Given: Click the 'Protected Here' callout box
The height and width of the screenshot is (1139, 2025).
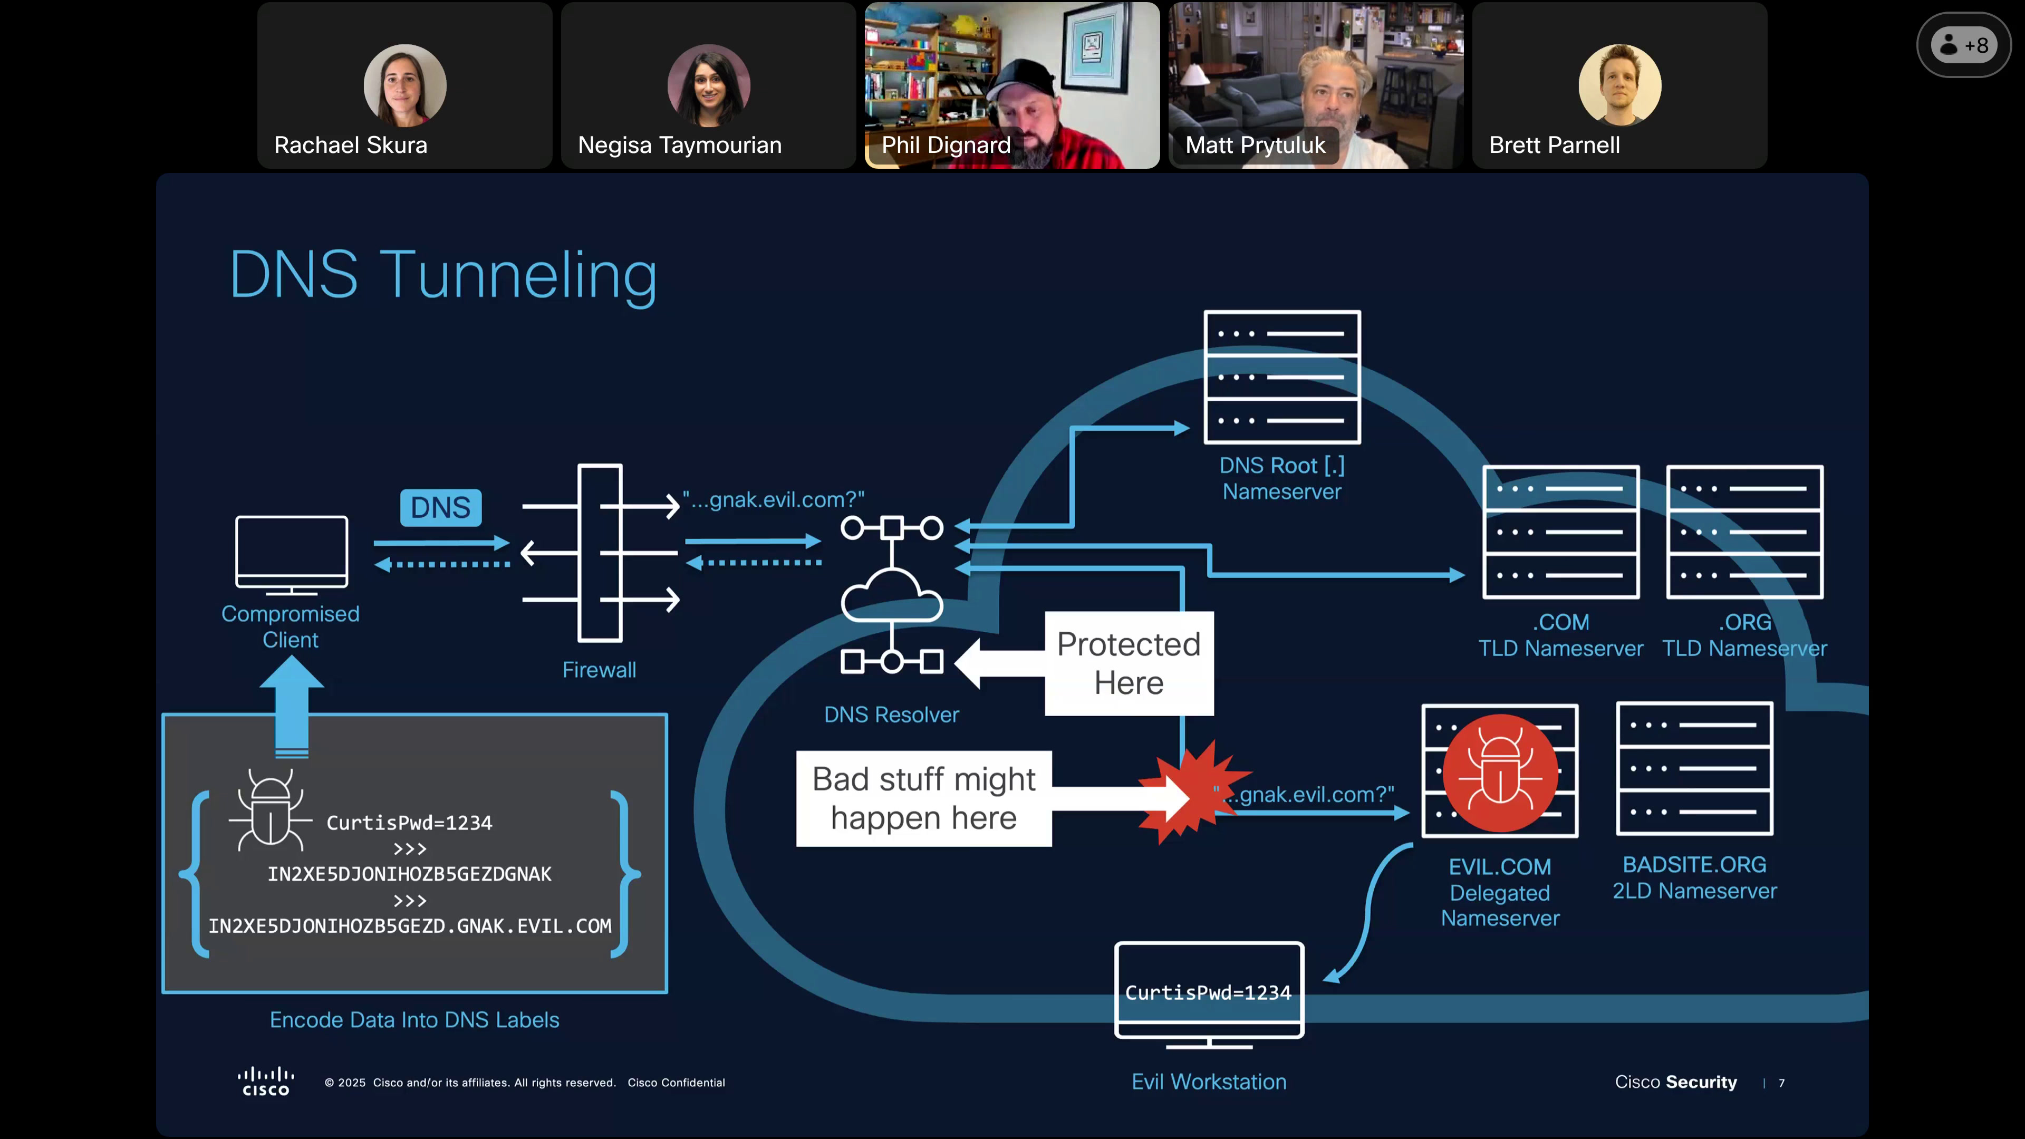Looking at the screenshot, I should coord(1129,663).
